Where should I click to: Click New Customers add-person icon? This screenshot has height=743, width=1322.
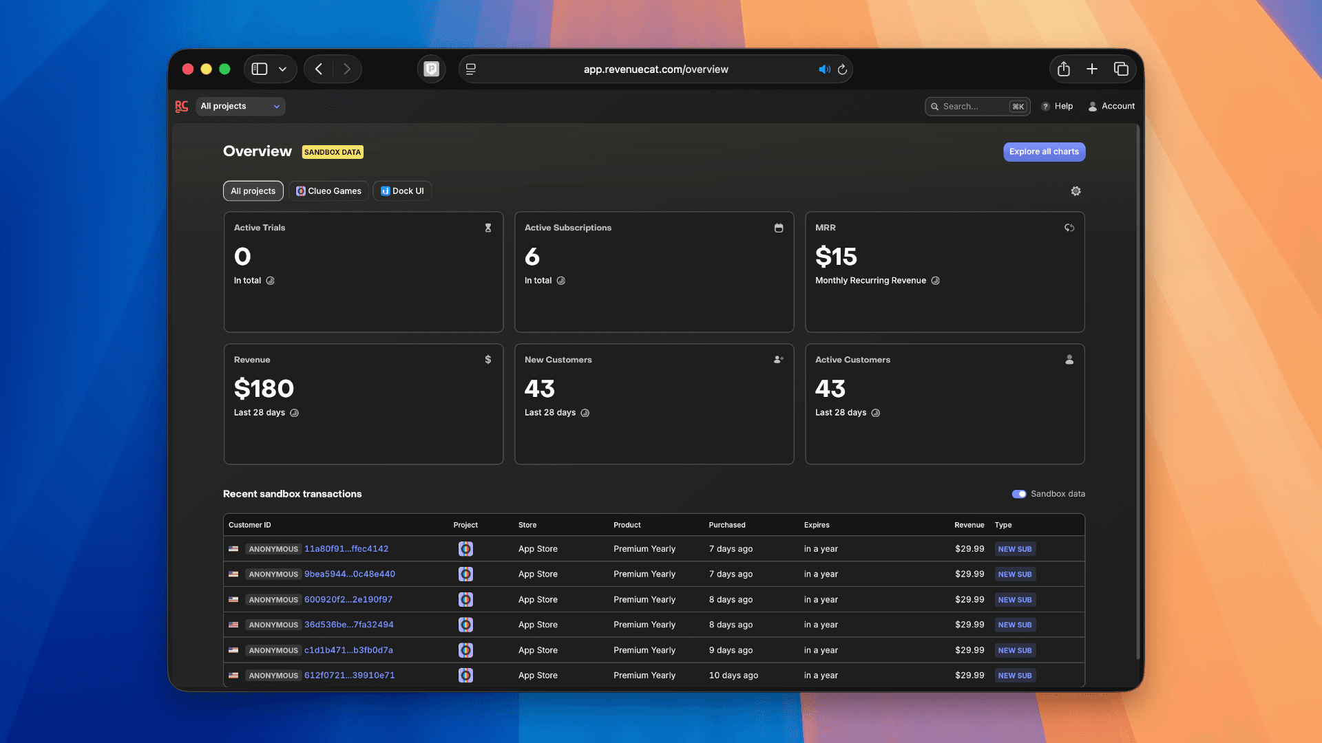pos(779,360)
